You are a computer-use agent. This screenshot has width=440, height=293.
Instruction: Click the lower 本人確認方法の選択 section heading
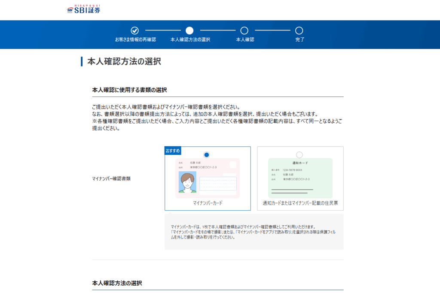click(117, 283)
